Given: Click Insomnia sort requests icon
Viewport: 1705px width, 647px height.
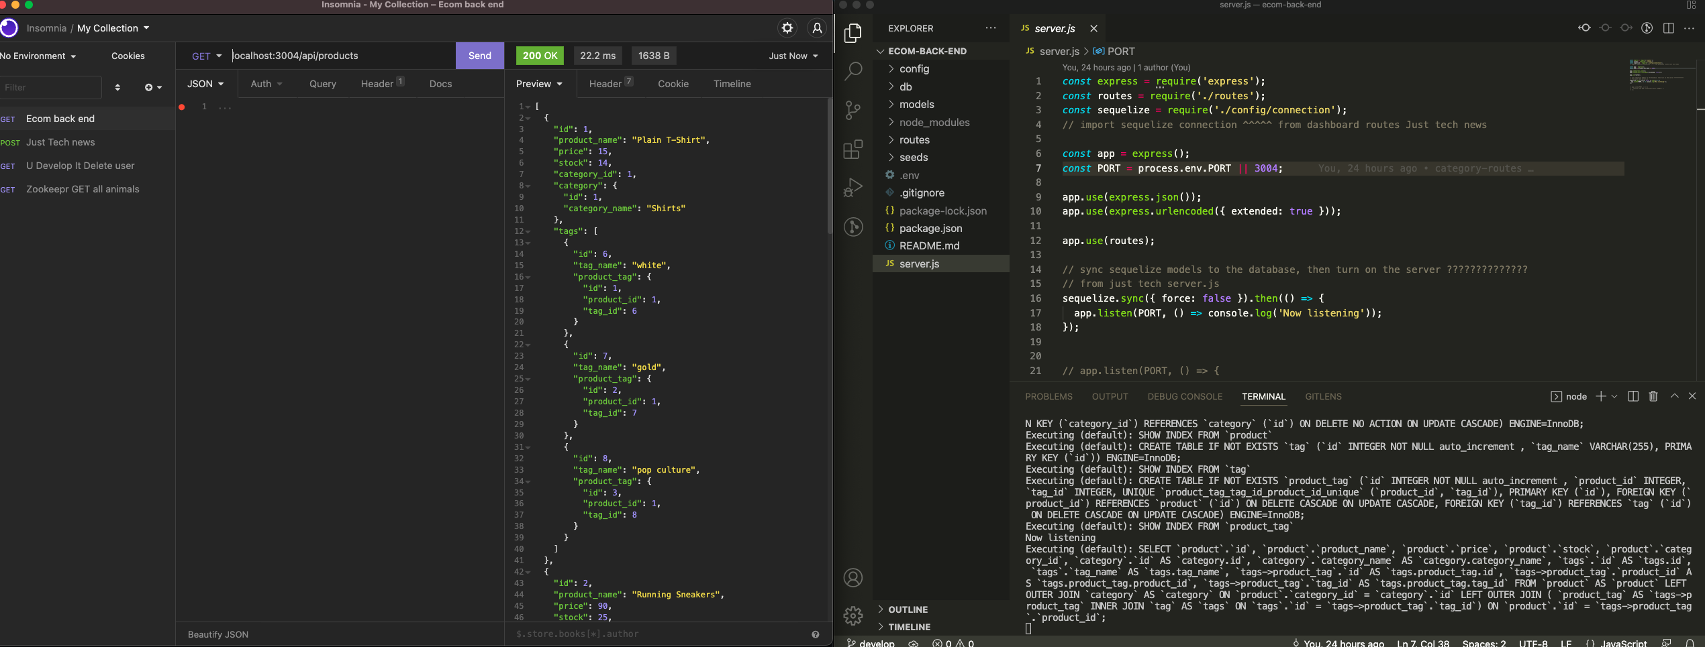Looking at the screenshot, I should (117, 87).
